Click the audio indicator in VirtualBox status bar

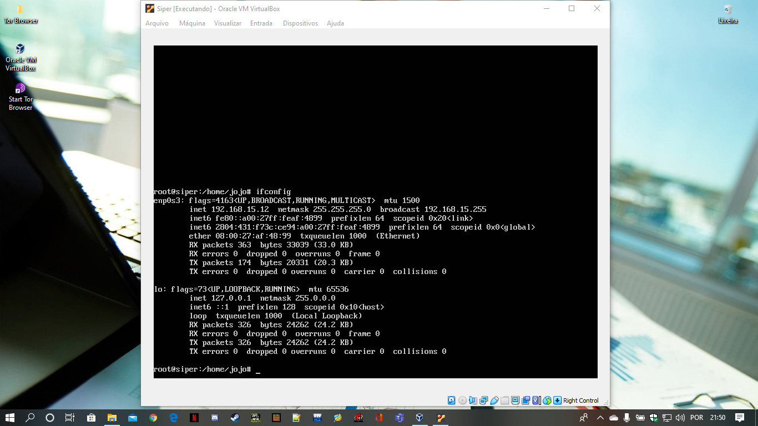coord(473,400)
